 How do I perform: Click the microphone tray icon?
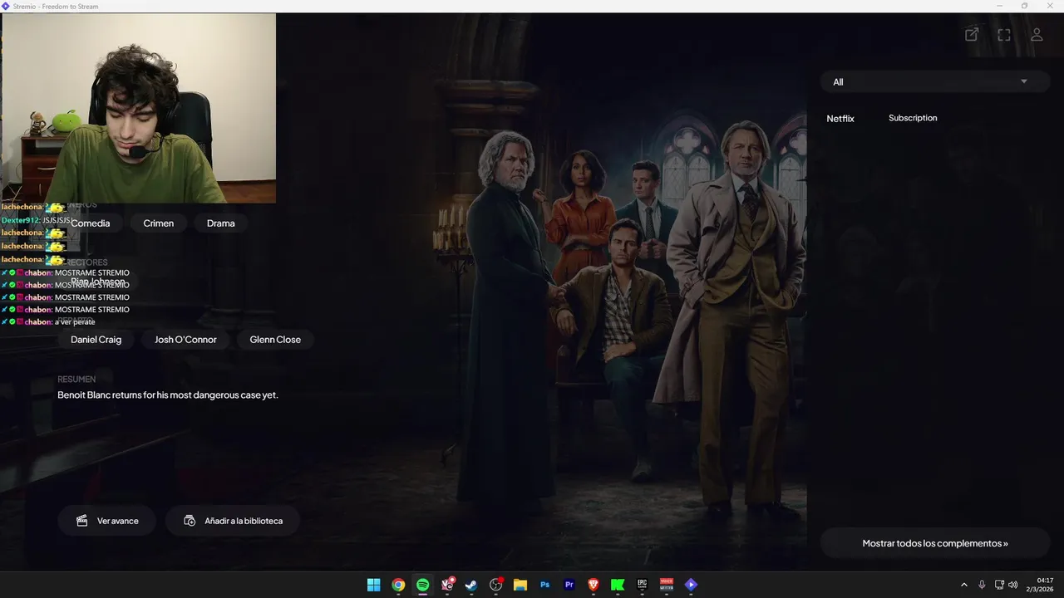point(982,585)
